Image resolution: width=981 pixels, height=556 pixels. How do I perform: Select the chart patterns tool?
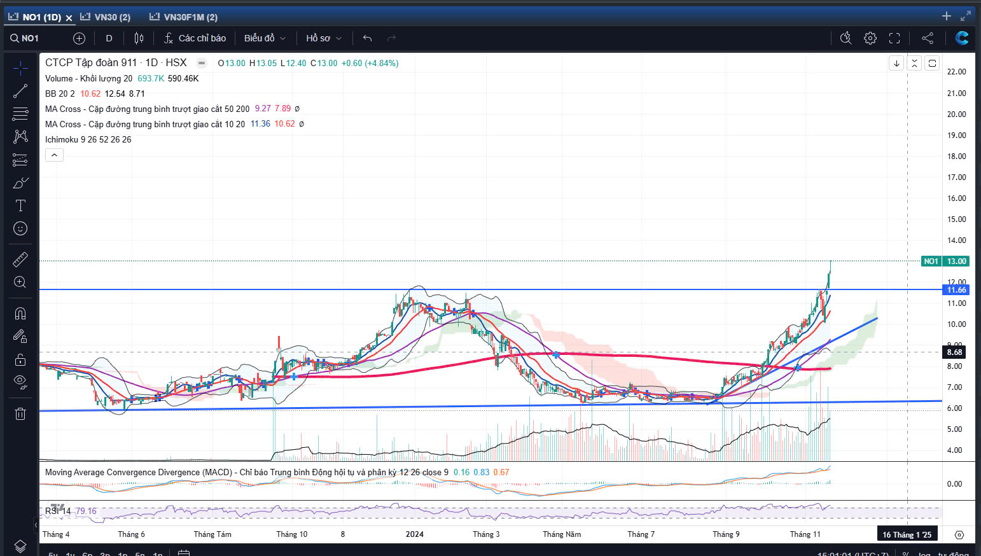coord(20,137)
